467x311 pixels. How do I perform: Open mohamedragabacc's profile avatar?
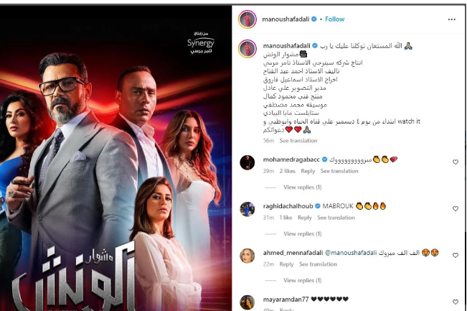pos(247,162)
